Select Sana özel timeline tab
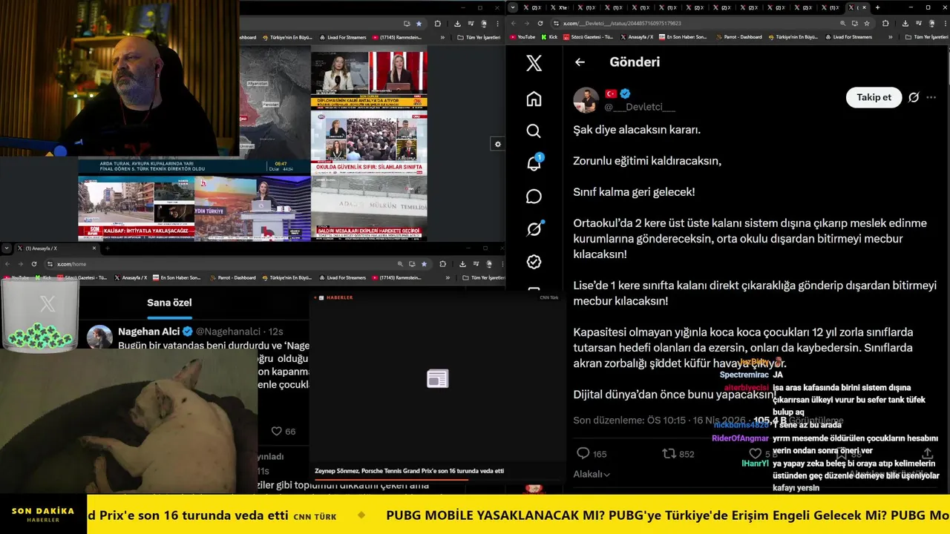The image size is (950, 534). (x=169, y=303)
